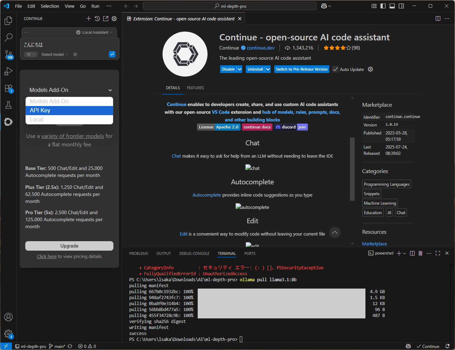Open the Manage gear in activity bar
This screenshot has height=350, width=455.
(x=8, y=334)
